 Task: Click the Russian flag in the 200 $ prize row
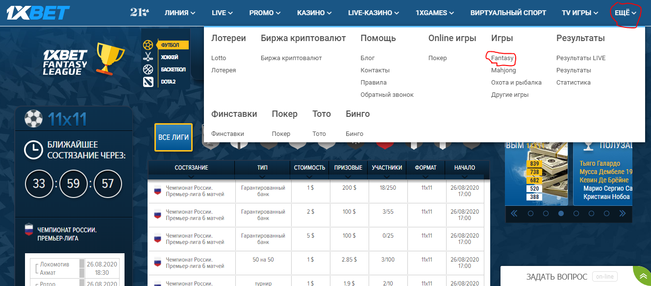point(158,191)
